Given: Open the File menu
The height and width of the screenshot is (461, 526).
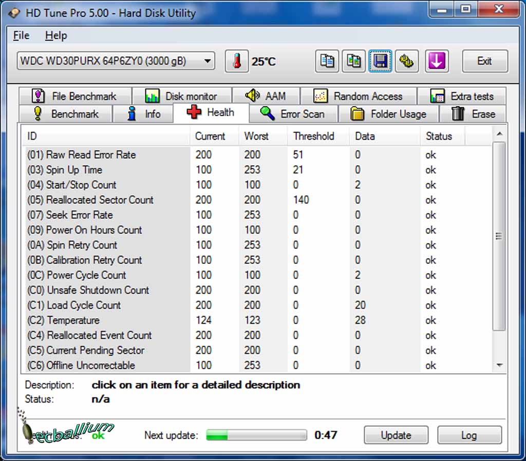Looking at the screenshot, I should click(21, 35).
